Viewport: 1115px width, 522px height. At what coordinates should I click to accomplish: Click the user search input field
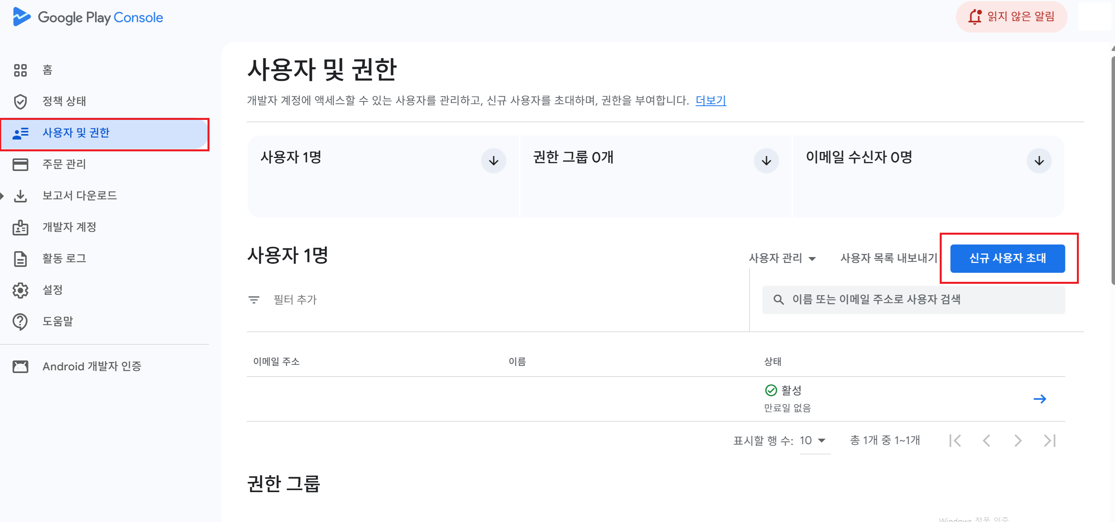point(913,300)
